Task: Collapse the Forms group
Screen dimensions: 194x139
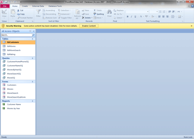Action: pyautogui.click(x=32, y=82)
